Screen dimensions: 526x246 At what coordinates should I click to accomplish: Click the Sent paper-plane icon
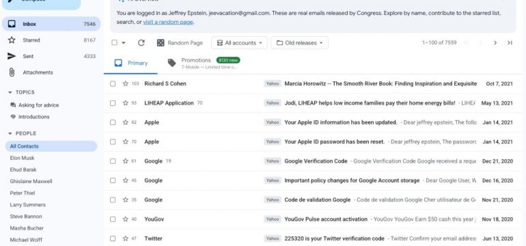12,56
